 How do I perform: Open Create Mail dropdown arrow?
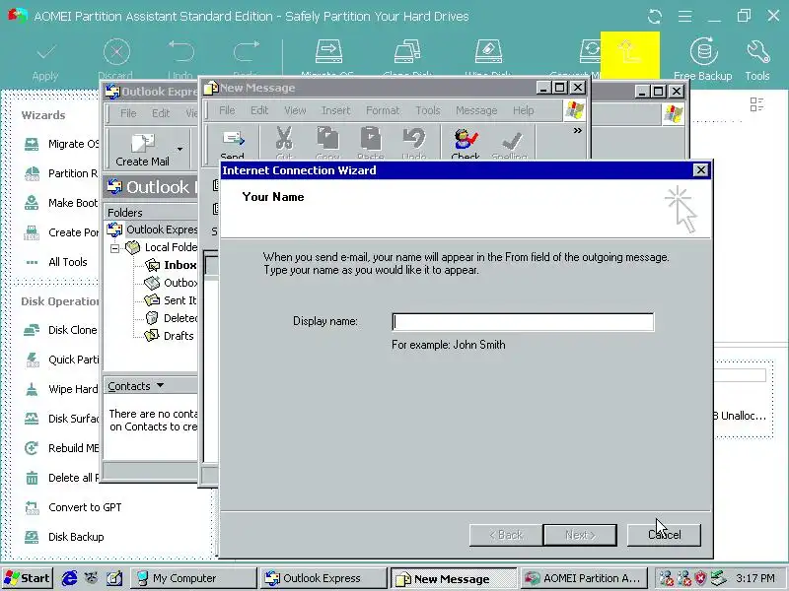(x=179, y=150)
